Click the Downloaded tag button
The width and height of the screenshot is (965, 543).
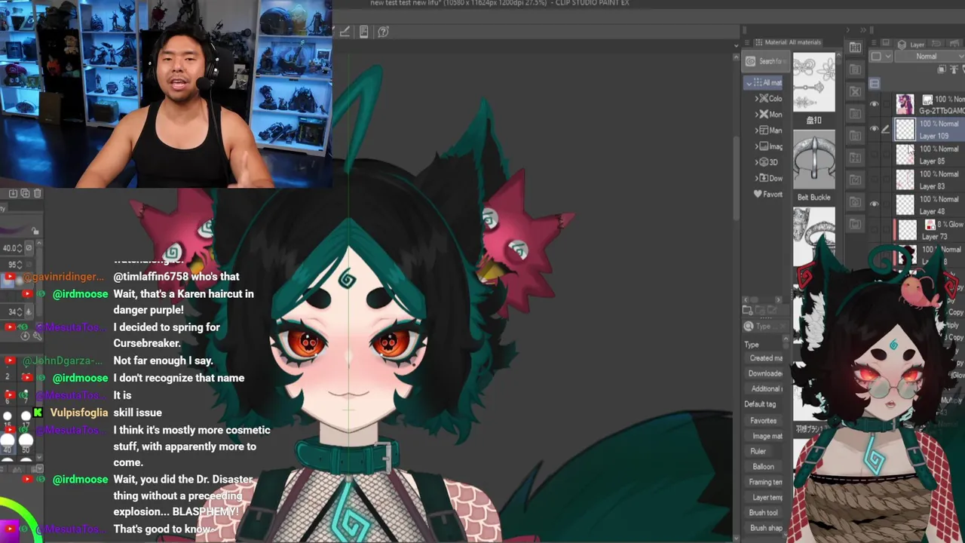point(766,373)
